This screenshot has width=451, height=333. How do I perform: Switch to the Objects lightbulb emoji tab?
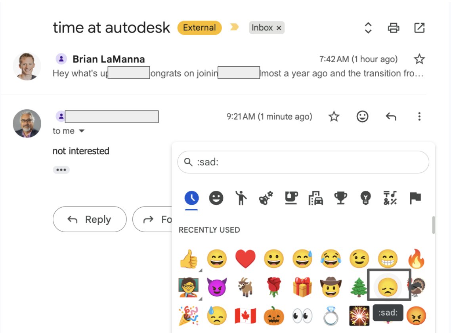365,198
